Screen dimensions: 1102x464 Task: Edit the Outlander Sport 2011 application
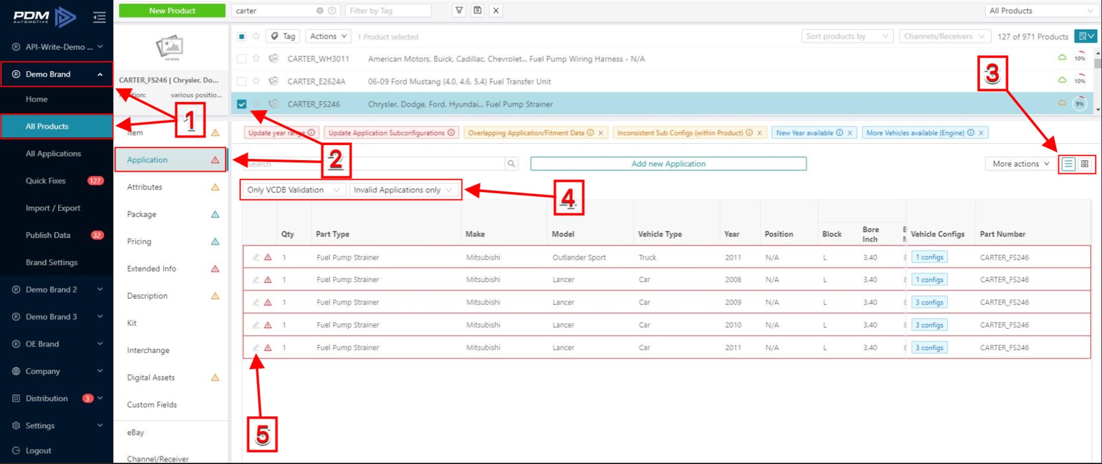pyautogui.click(x=256, y=257)
